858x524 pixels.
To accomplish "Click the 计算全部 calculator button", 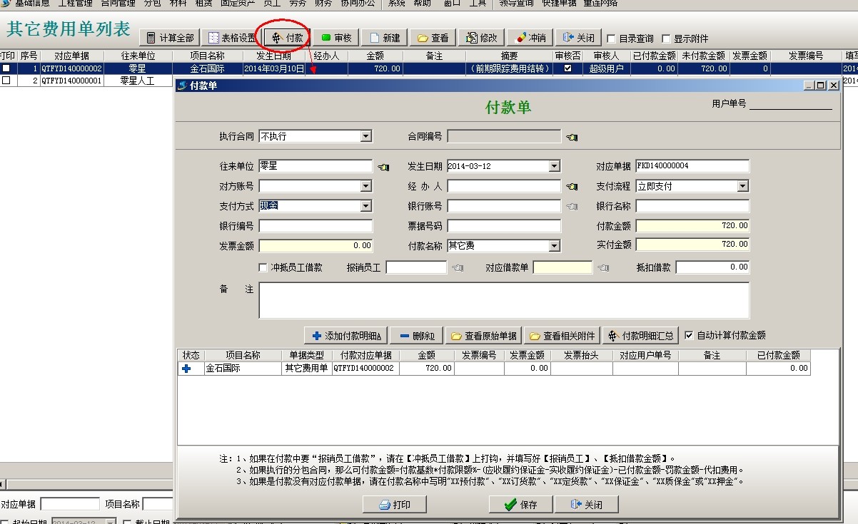I will [170, 38].
